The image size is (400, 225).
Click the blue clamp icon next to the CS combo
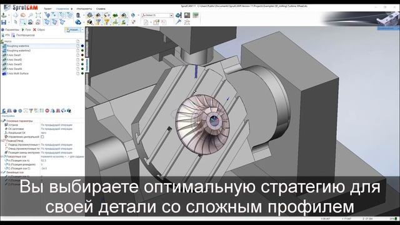click(179, 15)
